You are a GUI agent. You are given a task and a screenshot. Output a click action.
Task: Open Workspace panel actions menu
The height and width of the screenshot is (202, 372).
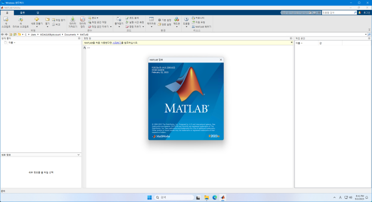pos(369,38)
